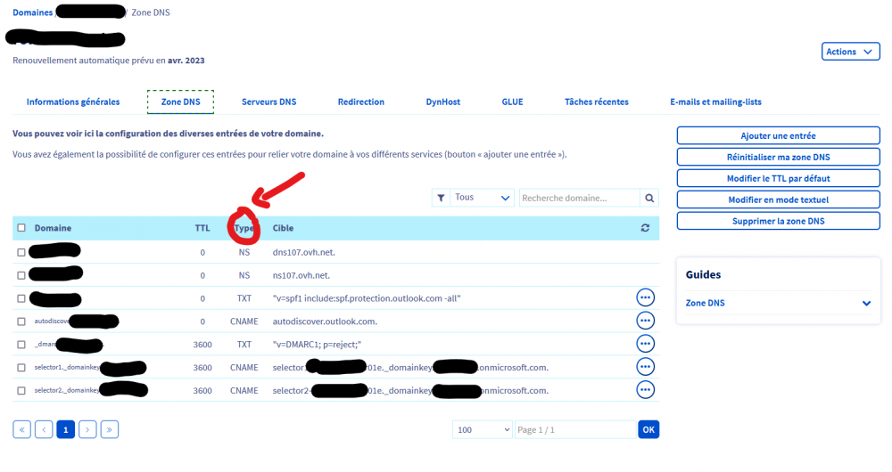
Task: Check the box for dns107.ovh.net. row
Action: (21, 252)
